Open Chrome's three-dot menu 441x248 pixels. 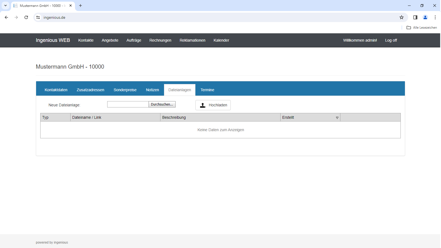pyautogui.click(x=435, y=17)
